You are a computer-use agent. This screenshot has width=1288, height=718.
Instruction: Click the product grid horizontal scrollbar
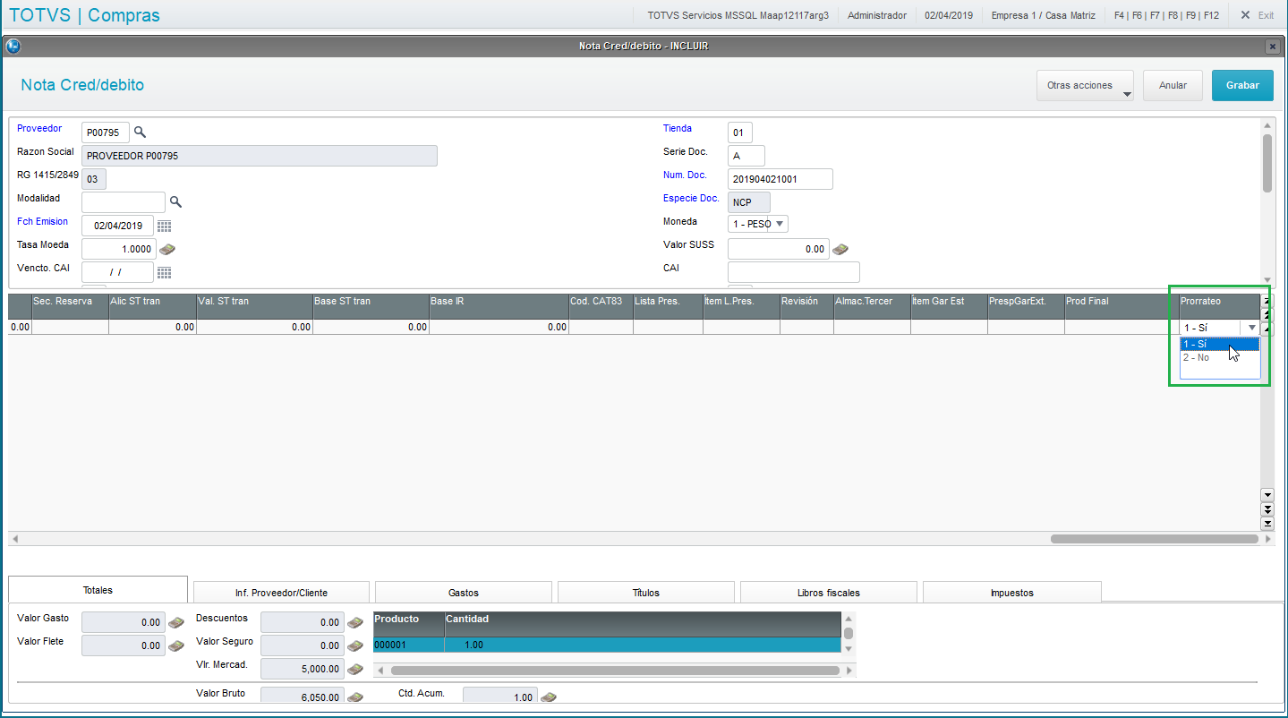tap(615, 670)
